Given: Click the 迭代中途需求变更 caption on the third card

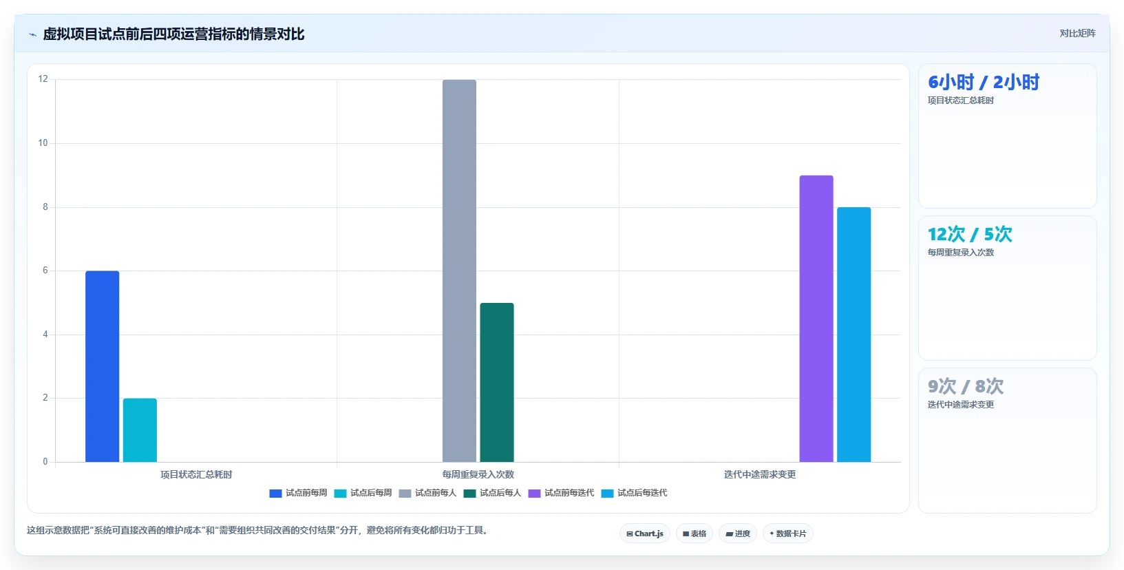Looking at the screenshot, I should point(961,405).
